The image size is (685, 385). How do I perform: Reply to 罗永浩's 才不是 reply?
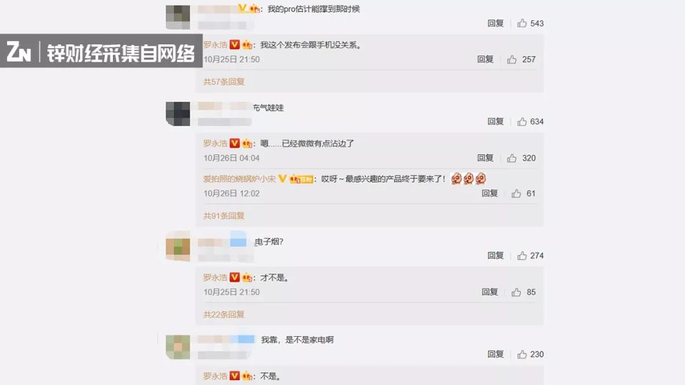pyautogui.click(x=490, y=292)
